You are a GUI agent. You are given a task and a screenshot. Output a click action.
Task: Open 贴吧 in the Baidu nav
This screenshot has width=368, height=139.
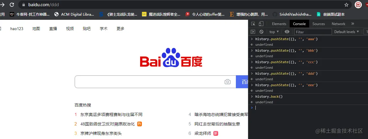[87, 29]
